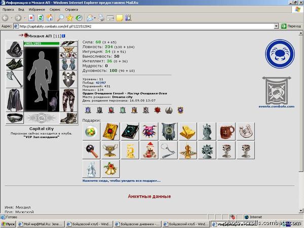This screenshot has height=228, width=304.
Task: Click the boots equipment slot
Action: click(x=68, y=118)
